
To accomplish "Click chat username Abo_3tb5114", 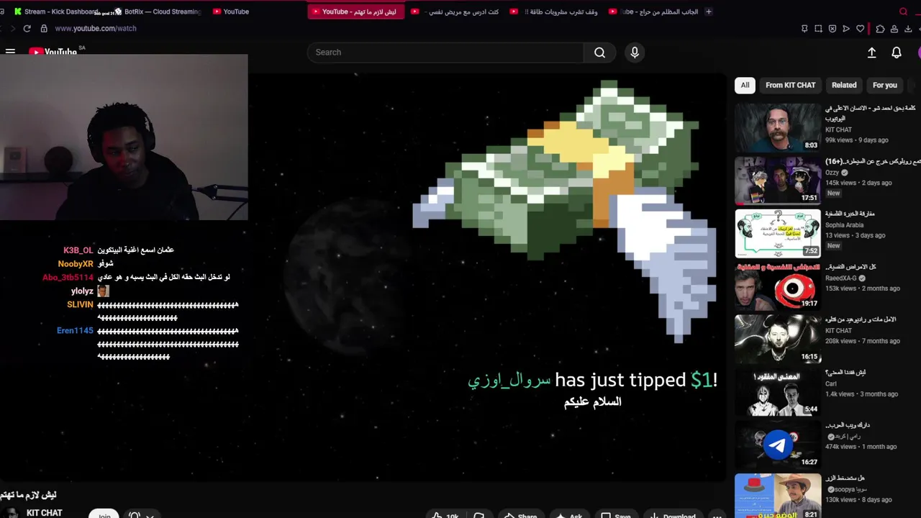I will 68,278.
